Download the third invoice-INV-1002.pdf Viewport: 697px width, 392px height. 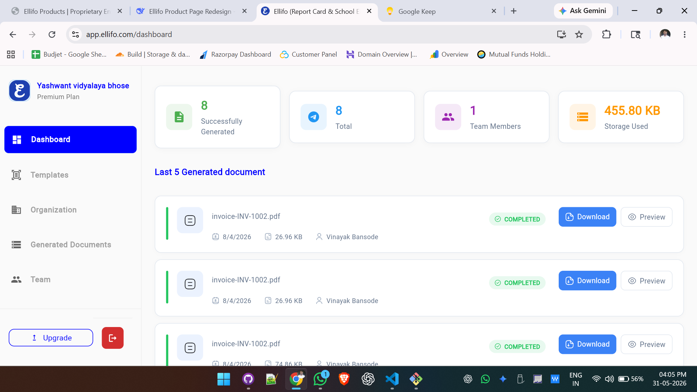(x=587, y=344)
